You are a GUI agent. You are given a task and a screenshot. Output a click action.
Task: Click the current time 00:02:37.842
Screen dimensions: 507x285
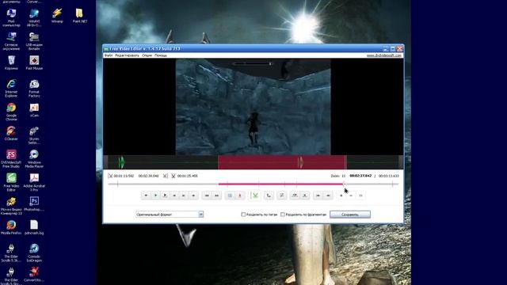[x=360, y=176]
